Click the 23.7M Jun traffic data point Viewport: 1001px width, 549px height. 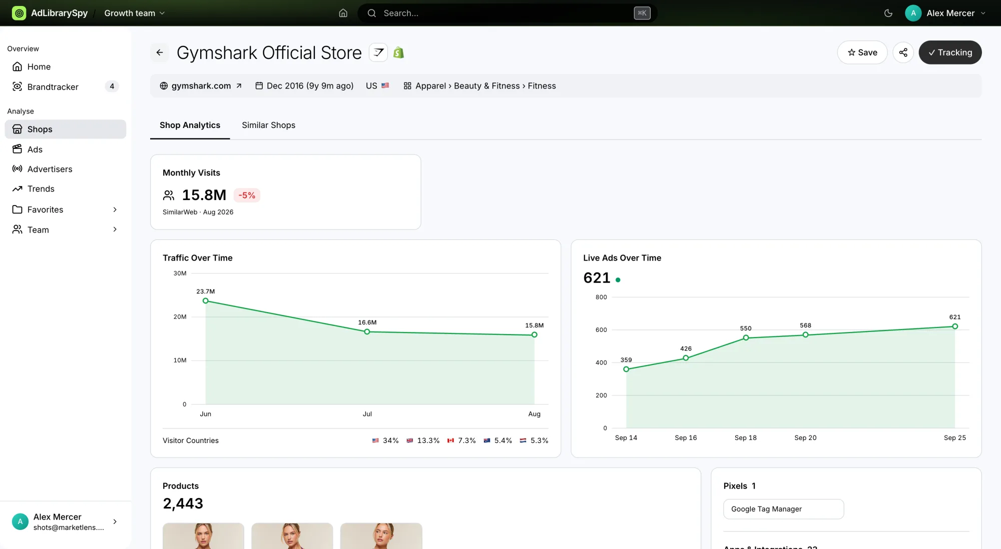[205, 300]
